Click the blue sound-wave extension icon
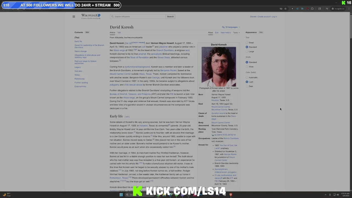The image size is (352, 198). click(x=297, y=9)
